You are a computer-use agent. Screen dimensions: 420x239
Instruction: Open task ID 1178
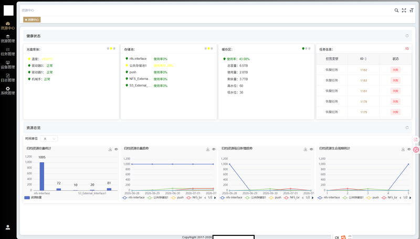(363, 101)
